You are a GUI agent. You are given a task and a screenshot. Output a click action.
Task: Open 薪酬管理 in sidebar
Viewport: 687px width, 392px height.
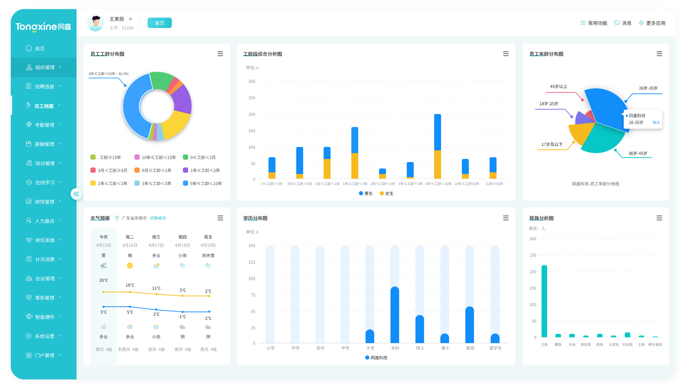(44, 144)
